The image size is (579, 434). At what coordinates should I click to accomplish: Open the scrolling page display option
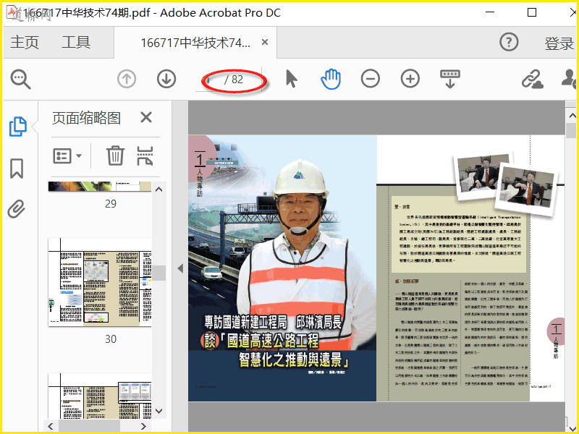tap(450, 79)
